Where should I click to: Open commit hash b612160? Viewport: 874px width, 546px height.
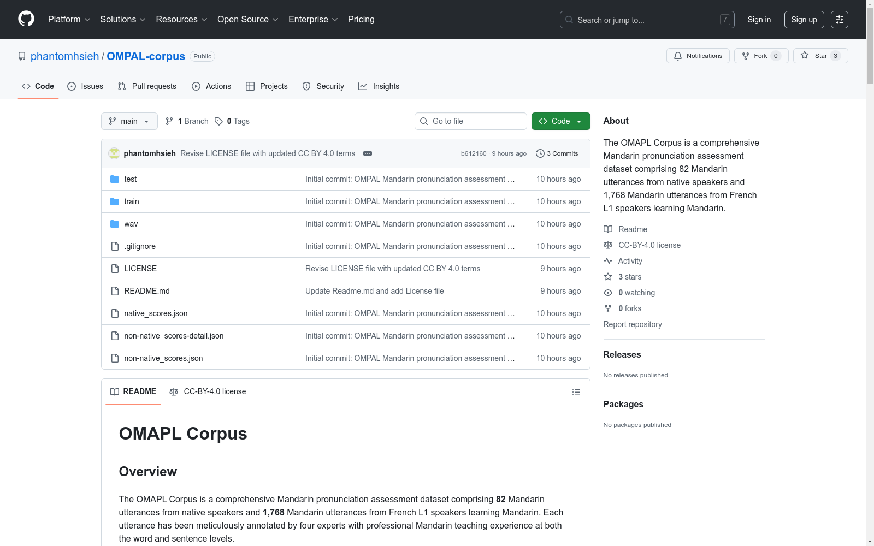pos(474,153)
